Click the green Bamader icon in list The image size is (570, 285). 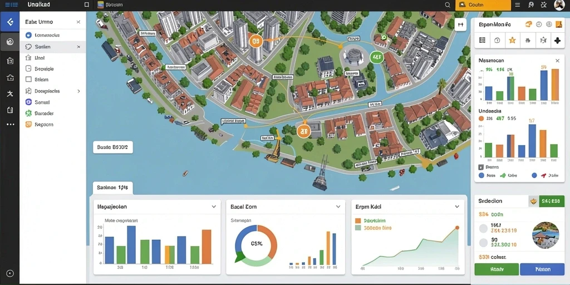(x=29, y=113)
